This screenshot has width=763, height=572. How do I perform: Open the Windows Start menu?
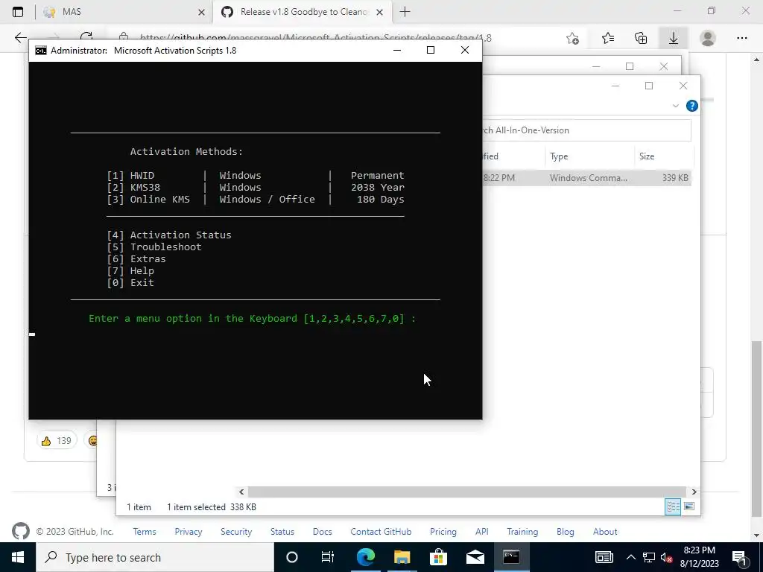(x=18, y=557)
